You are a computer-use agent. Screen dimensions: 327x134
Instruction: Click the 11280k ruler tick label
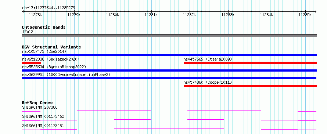pyautogui.click(x=112, y=15)
